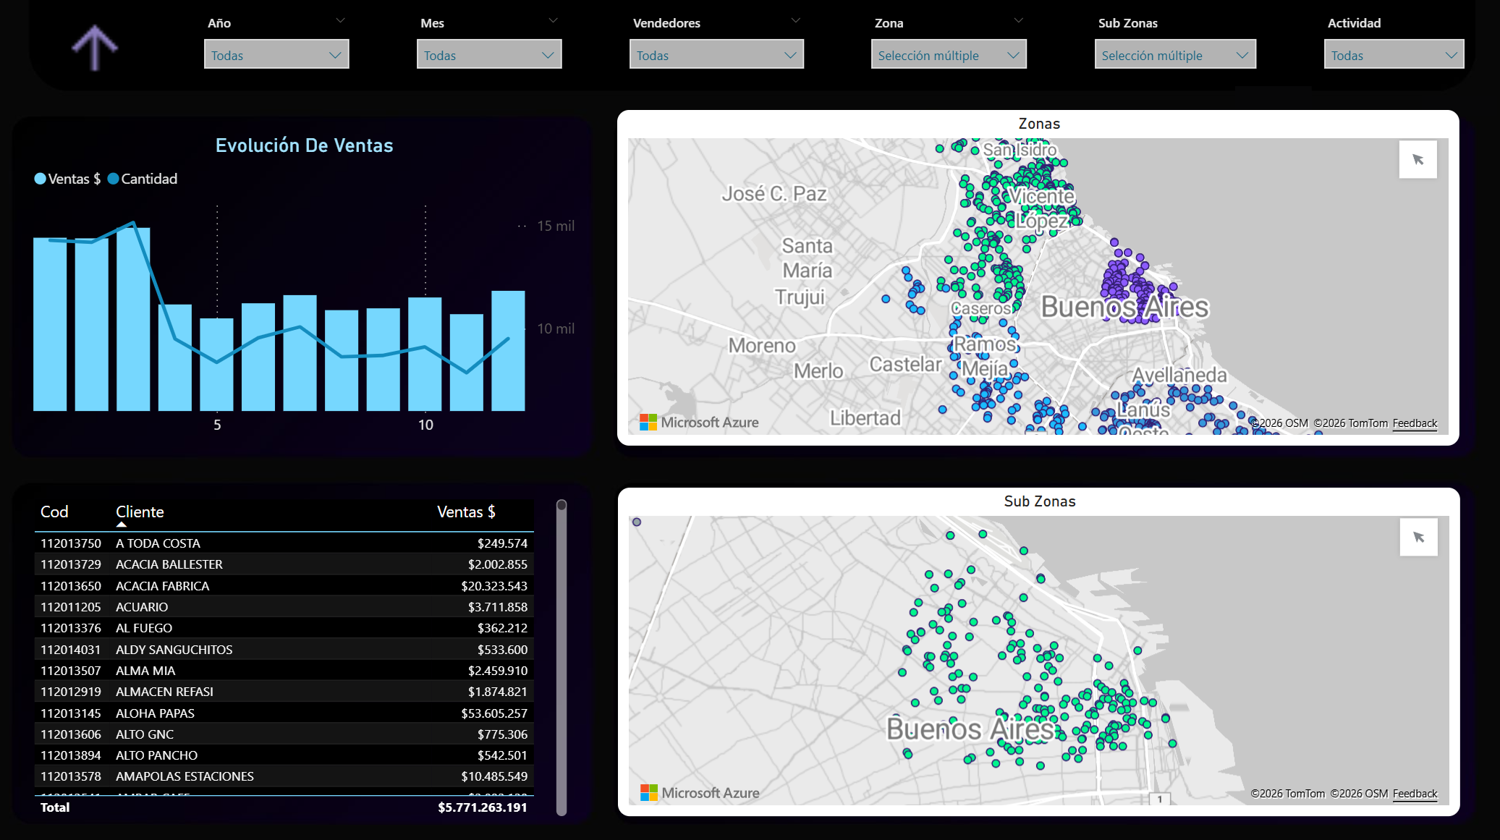
Task: Click the selection tool icon on Sub Zonas map
Action: pyautogui.click(x=1419, y=538)
